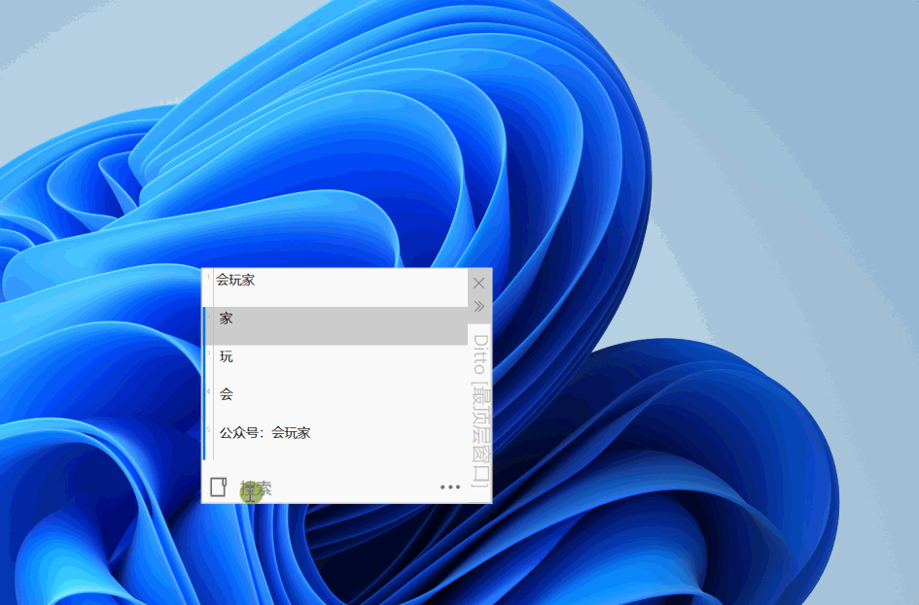Select the clip entry '玩'
This screenshot has height=605, width=919.
336,363
